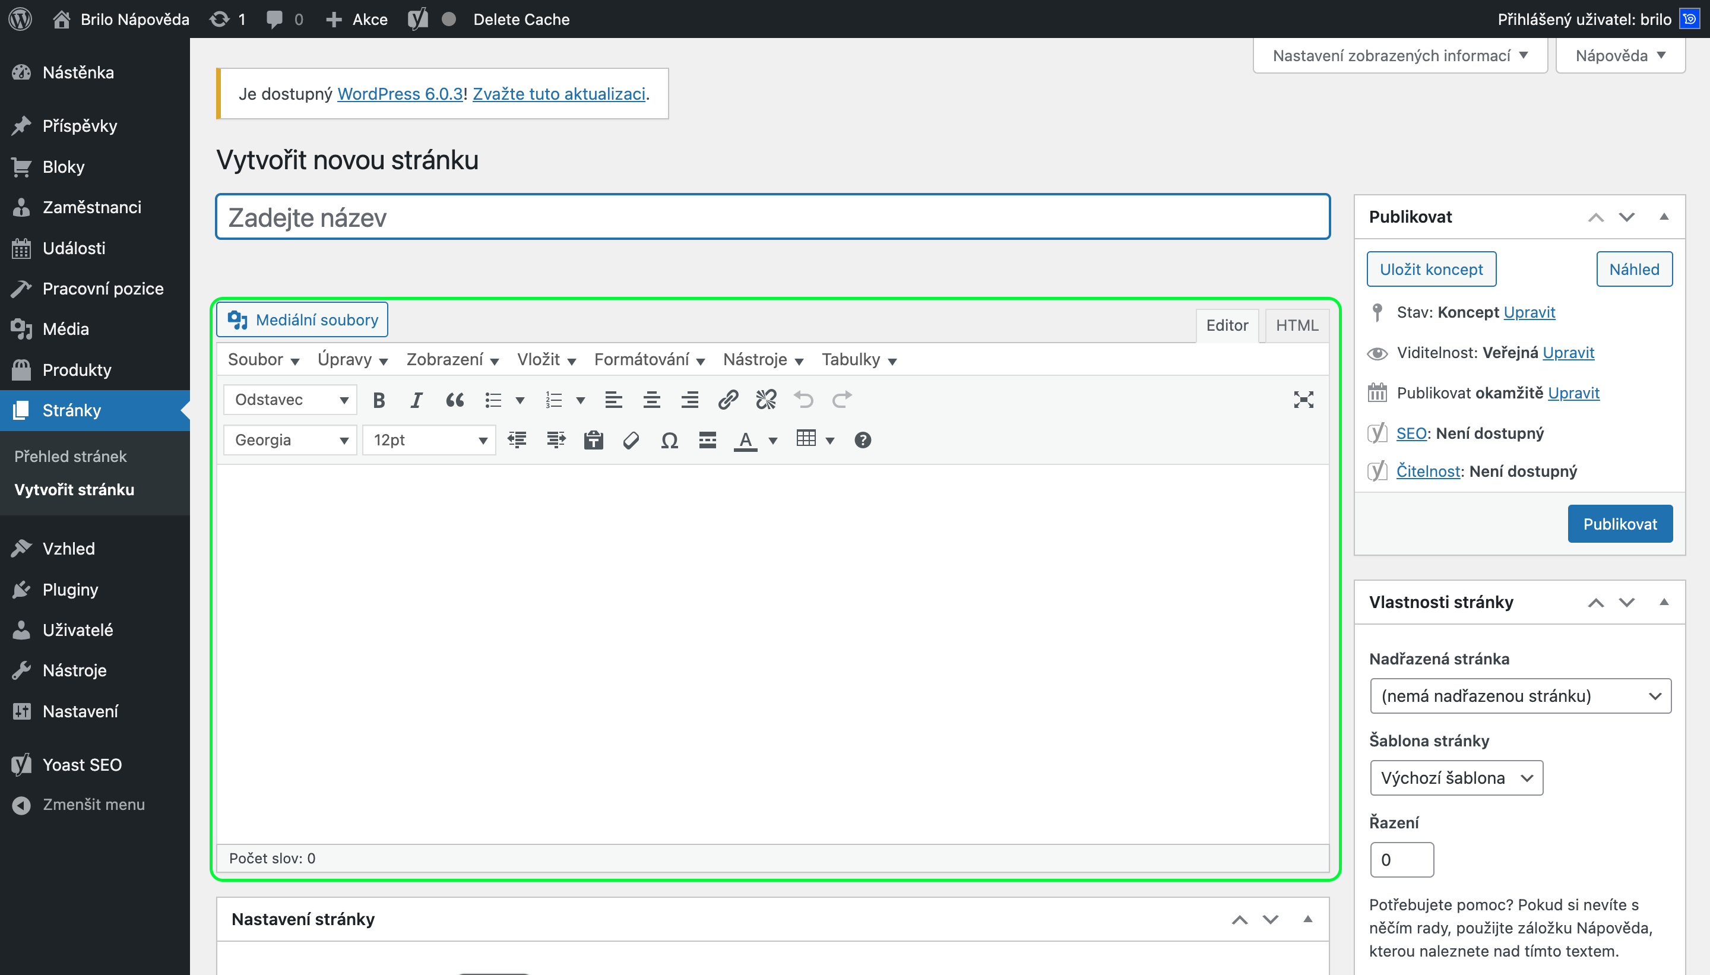Collapse the Publikovat panel with triangle toggle
Screen dimensions: 1710x975
coord(1664,216)
